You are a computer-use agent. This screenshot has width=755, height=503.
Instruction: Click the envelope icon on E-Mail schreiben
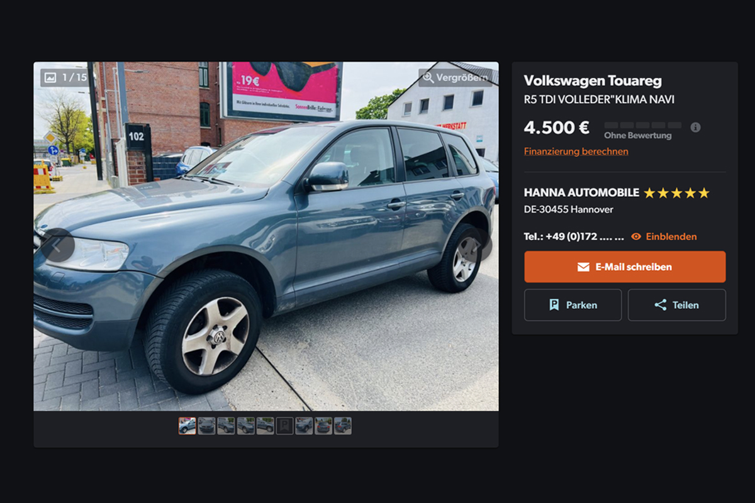coord(583,267)
